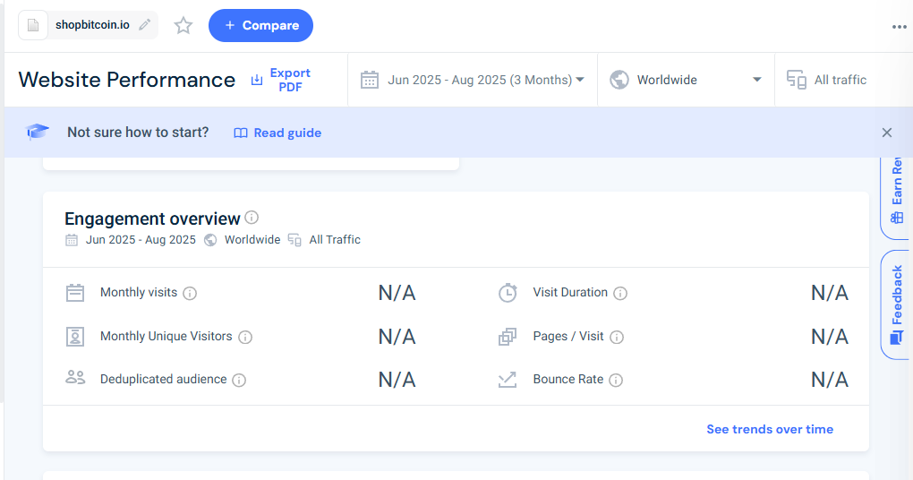Click the Deduplicated audience info icon
This screenshot has width=913, height=480.
[x=239, y=380]
